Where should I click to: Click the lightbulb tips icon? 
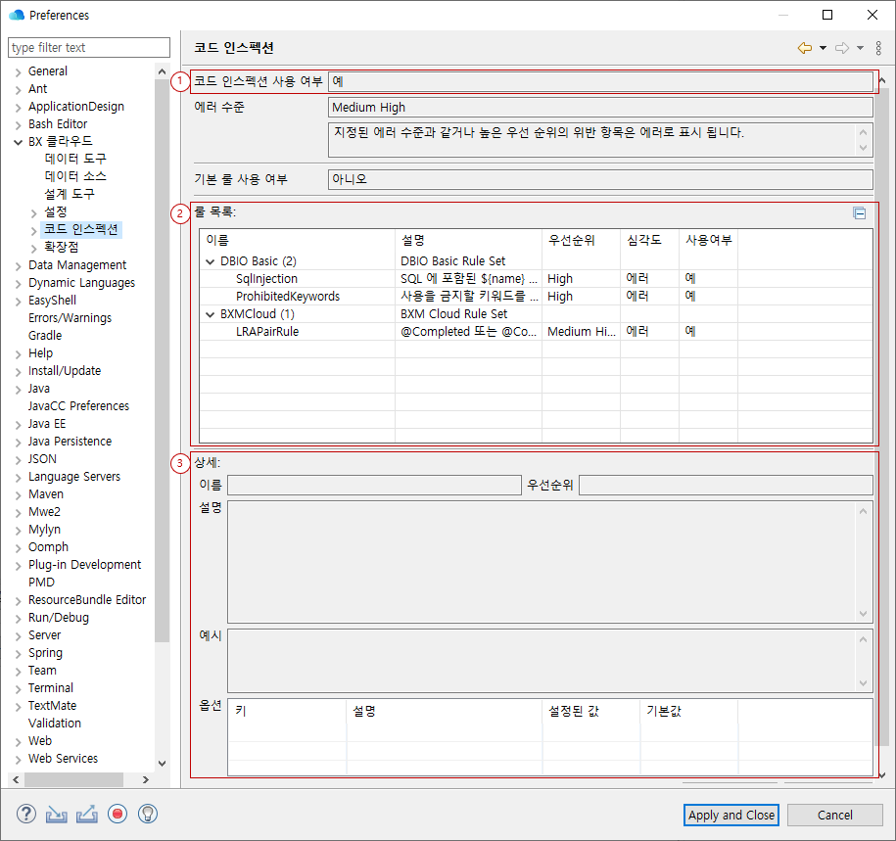pos(148,814)
